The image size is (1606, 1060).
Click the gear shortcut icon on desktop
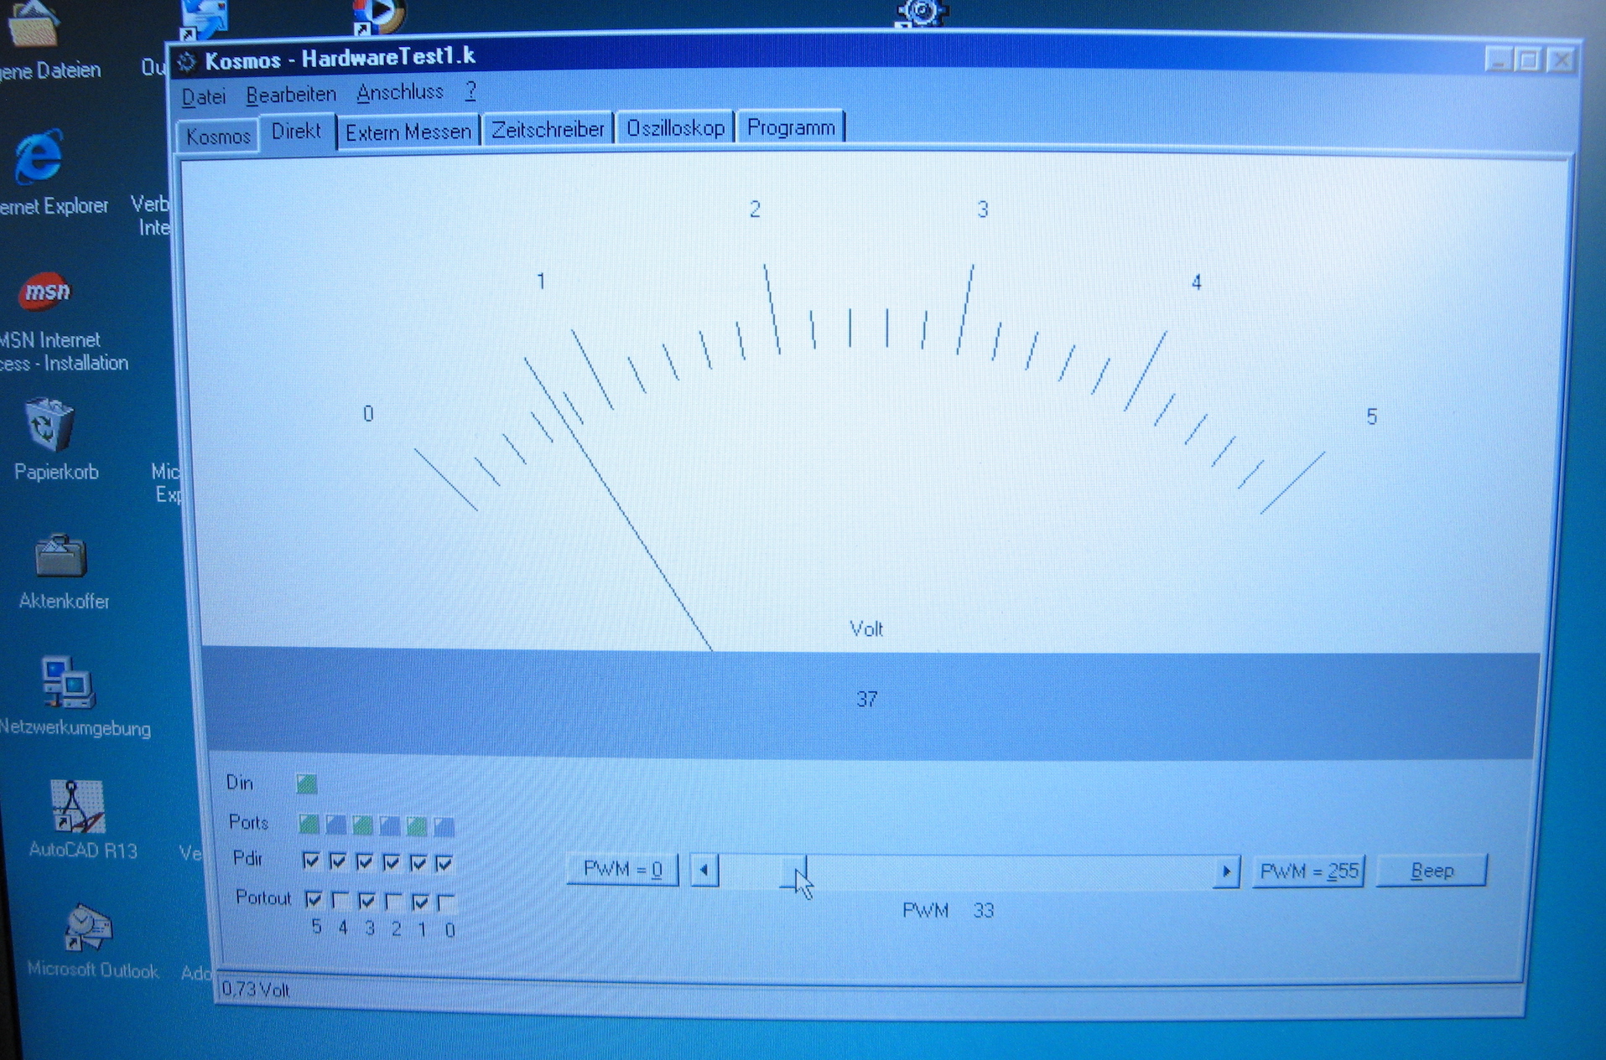[x=921, y=13]
